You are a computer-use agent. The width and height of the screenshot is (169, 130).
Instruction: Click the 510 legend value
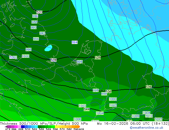click(x=27, y=129)
